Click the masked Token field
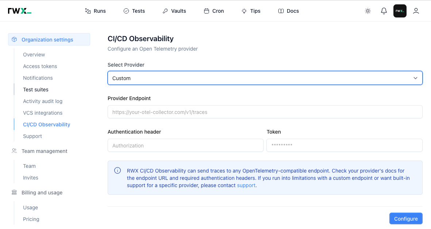The width and height of the screenshot is (431, 229). [x=344, y=145]
